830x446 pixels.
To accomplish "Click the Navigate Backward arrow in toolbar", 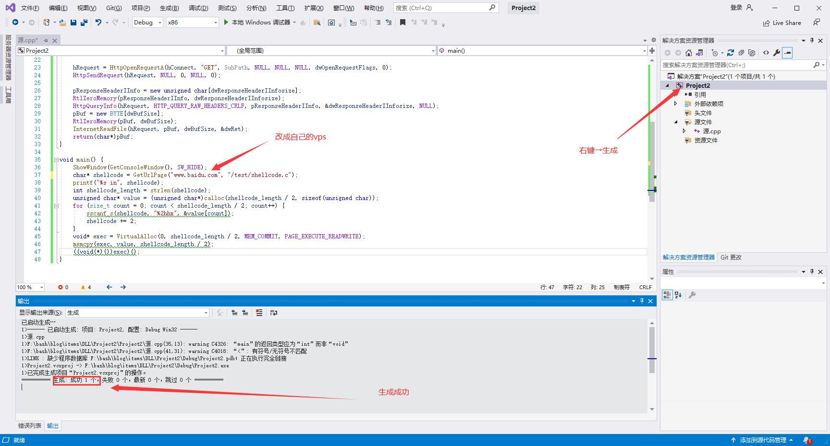I will pyautogui.click(x=15, y=23).
